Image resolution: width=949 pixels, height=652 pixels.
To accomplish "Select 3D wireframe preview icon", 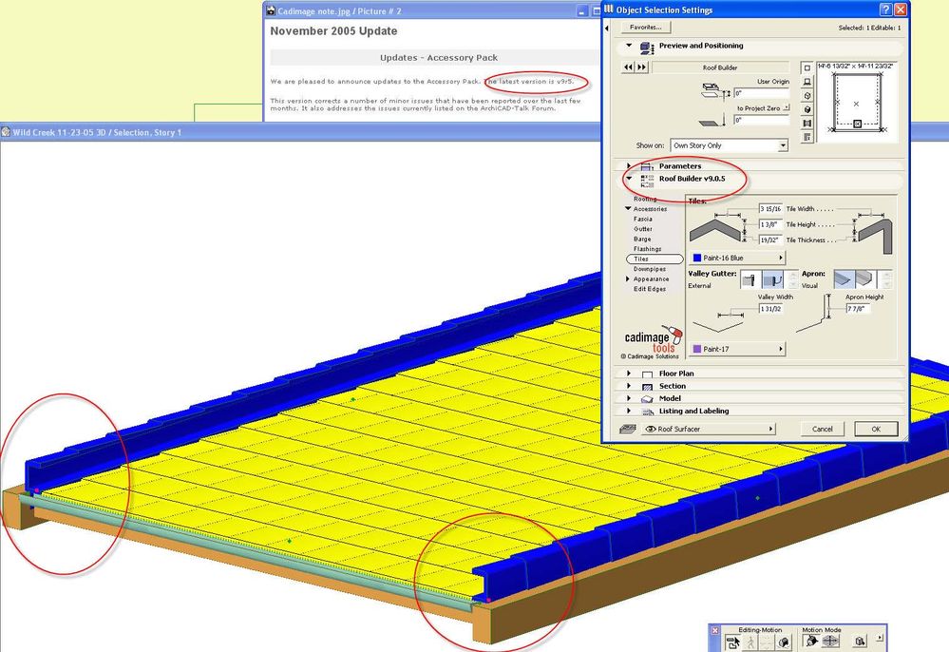I will (807, 96).
